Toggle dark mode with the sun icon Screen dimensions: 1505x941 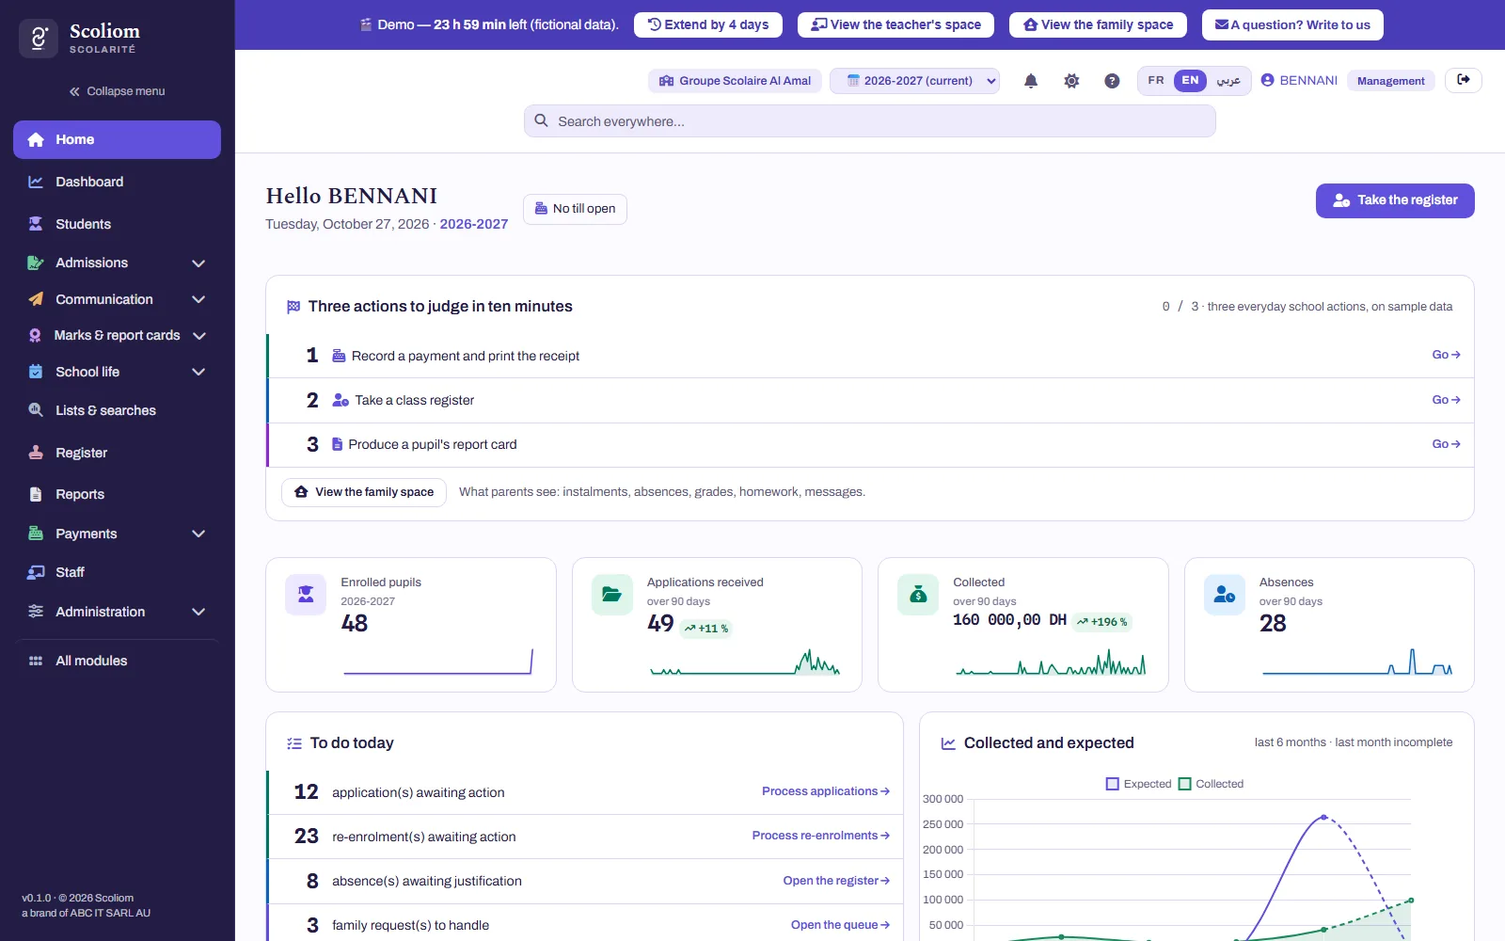[1071, 81]
